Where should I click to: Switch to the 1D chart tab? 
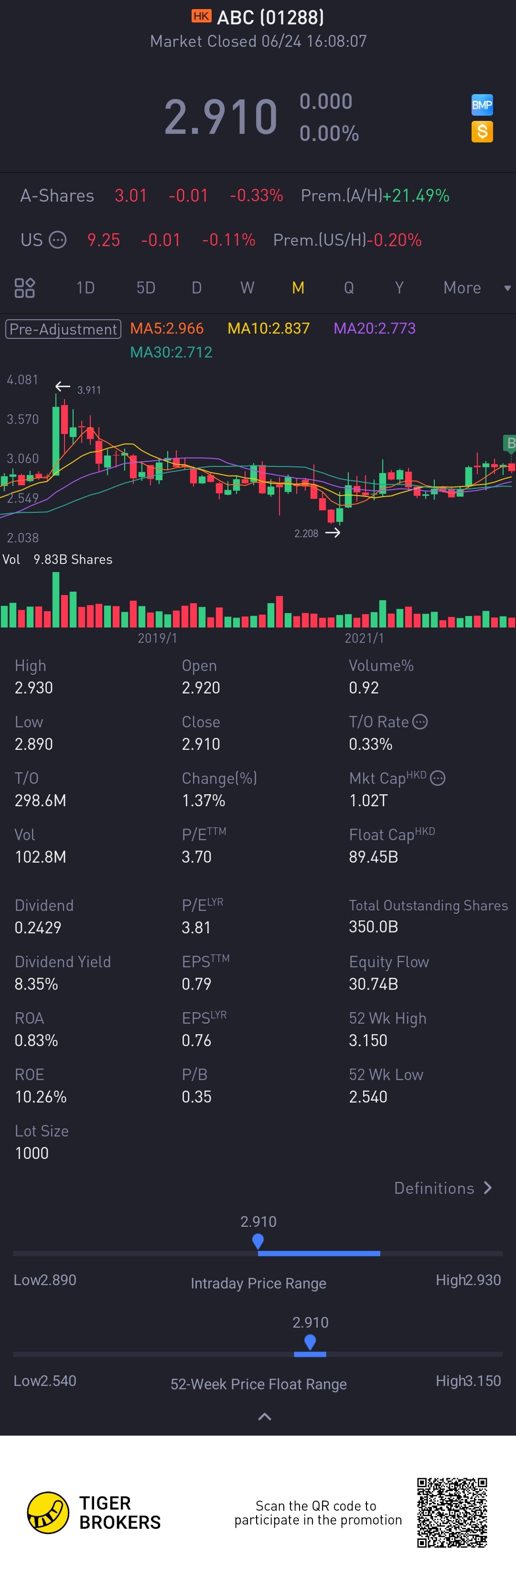pyautogui.click(x=85, y=288)
